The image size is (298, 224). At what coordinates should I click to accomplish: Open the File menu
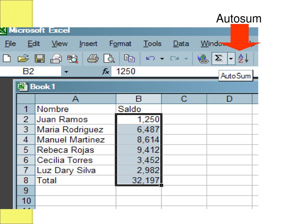(10, 44)
